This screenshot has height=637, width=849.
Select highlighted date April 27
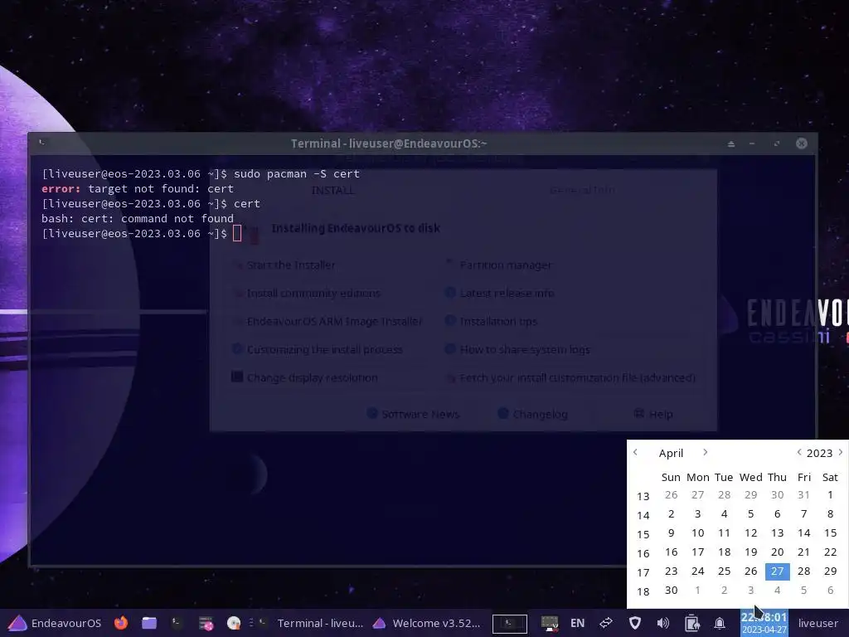(778, 571)
